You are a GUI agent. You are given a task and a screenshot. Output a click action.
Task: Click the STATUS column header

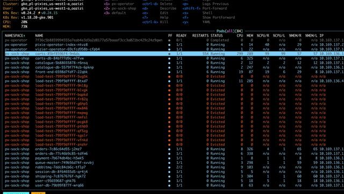click(x=217, y=36)
